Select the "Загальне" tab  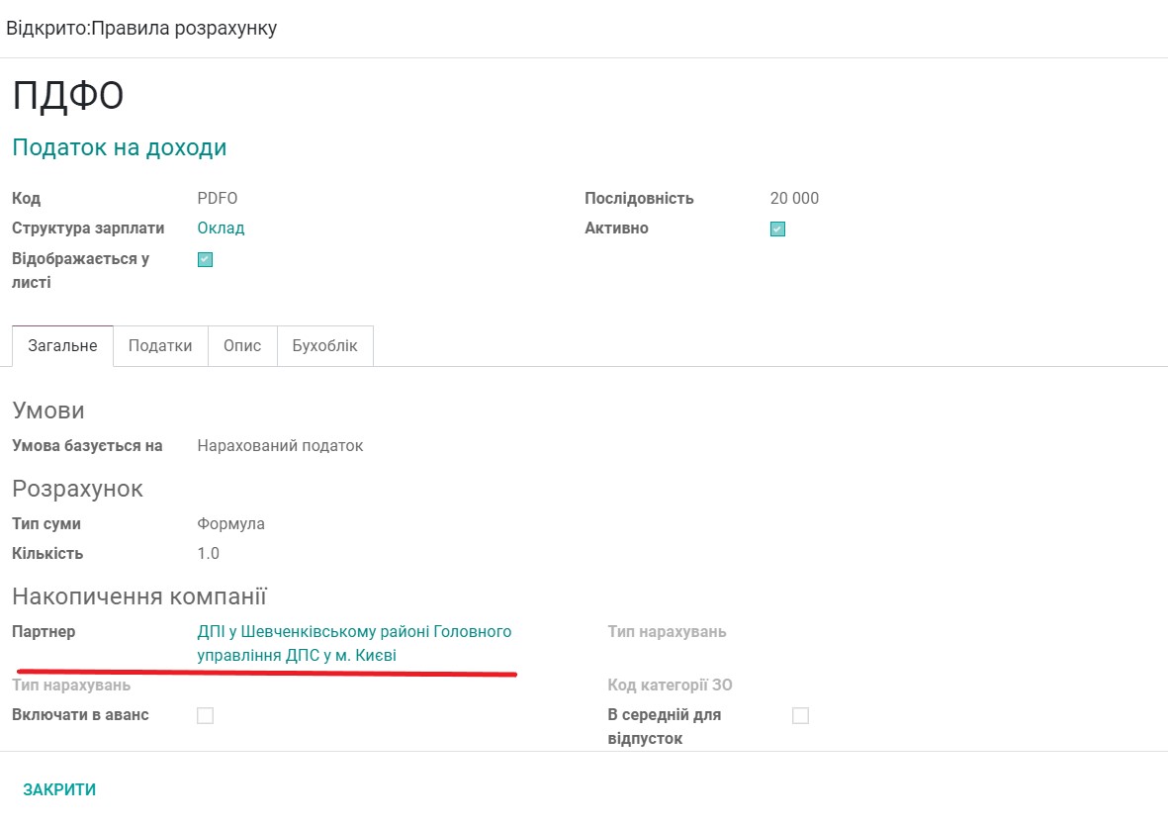pos(61,345)
